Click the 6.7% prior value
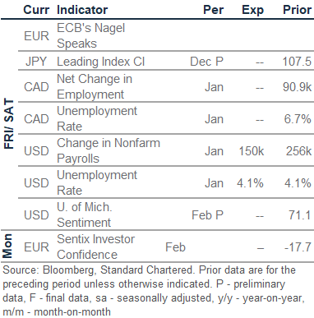 click(298, 119)
